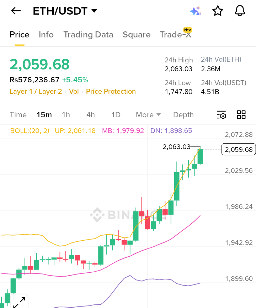Switch chart to Depth view
Screen dimensions: 256x308
point(183,115)
